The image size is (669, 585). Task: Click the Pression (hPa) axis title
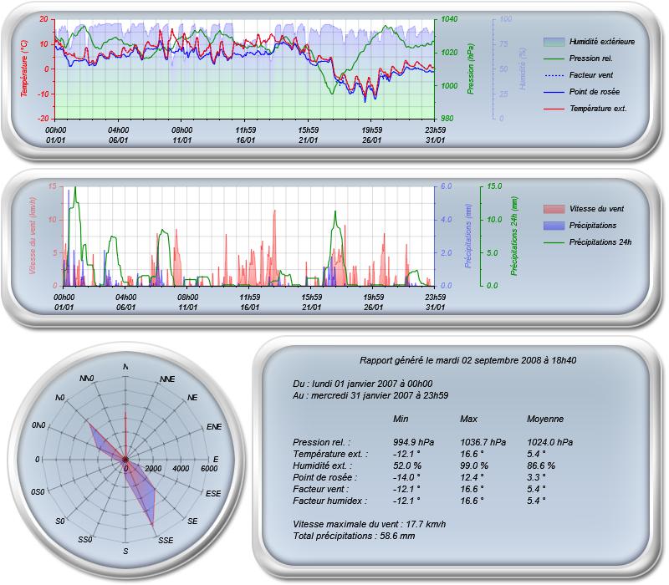(471, 69)
